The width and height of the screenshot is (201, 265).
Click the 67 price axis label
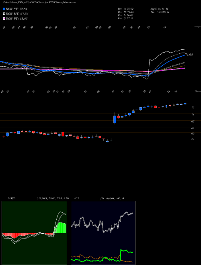[193, 122]
